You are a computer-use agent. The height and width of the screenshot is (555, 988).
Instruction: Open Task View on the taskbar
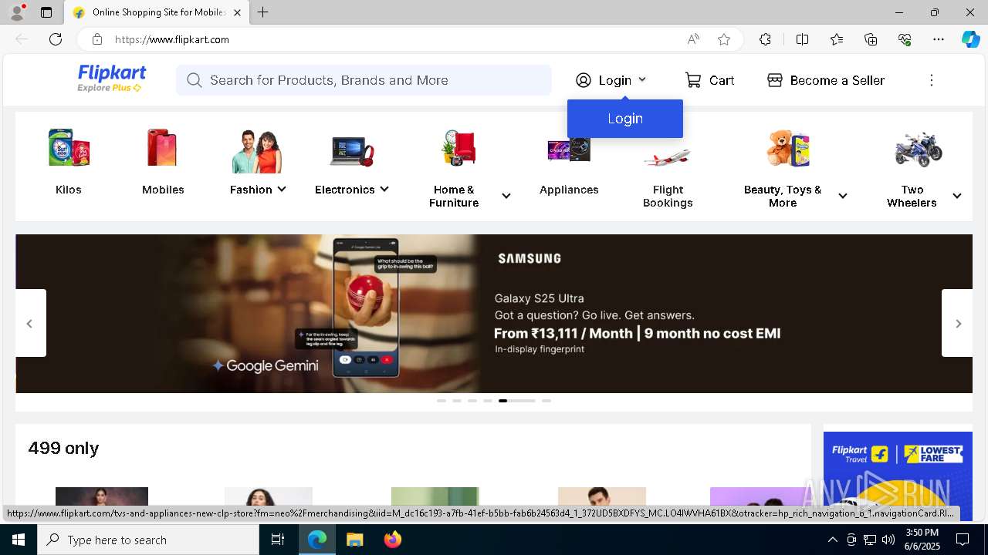[x=278, y=540]
